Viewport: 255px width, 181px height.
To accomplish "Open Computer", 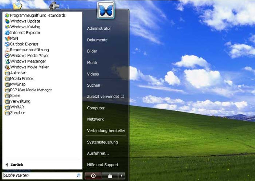I will tap(96, 108).
